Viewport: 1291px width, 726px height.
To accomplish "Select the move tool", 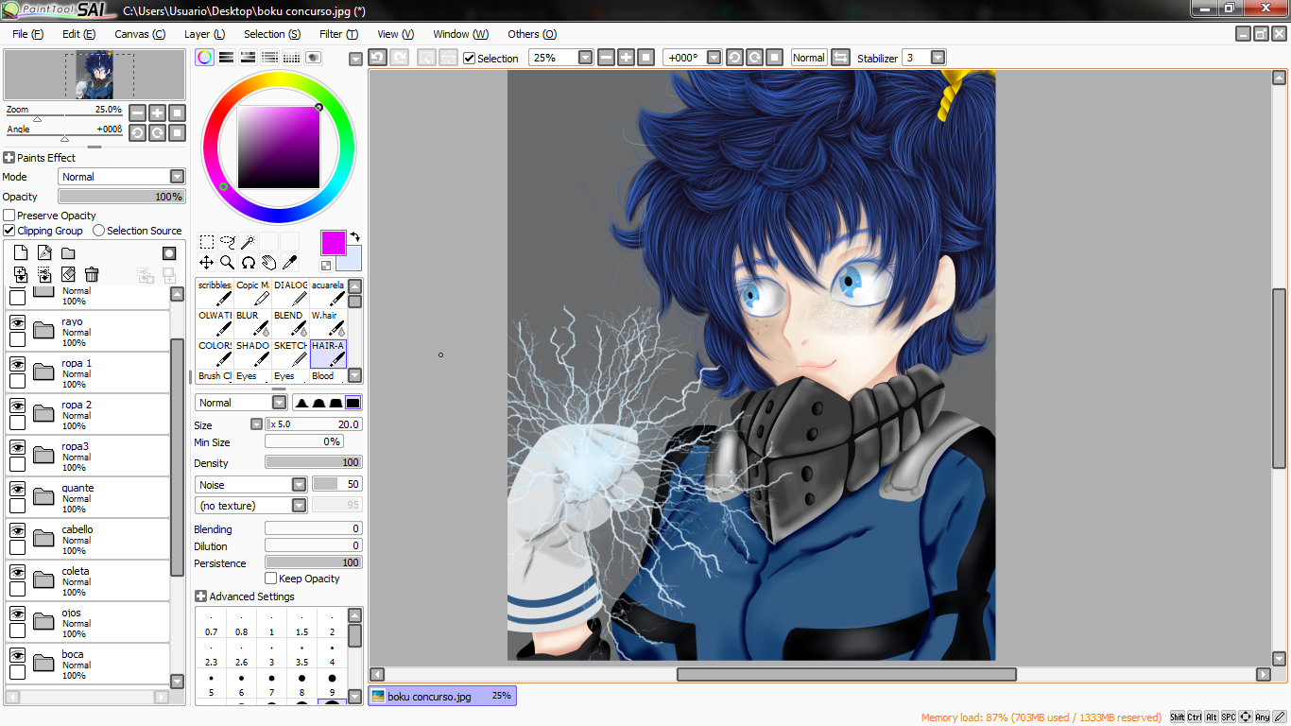I will [x=206, y=263].
